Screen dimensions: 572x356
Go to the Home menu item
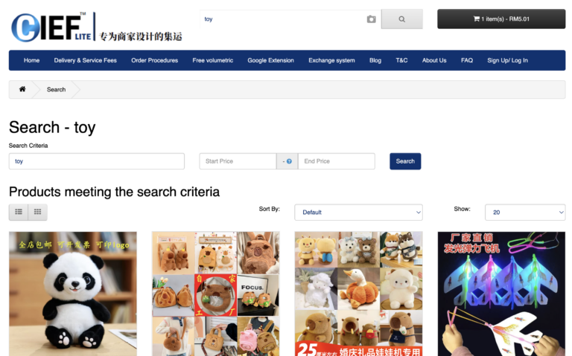(32, 60)
